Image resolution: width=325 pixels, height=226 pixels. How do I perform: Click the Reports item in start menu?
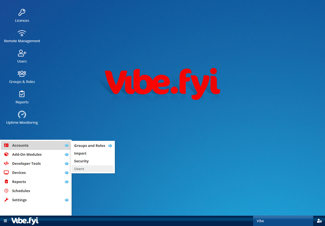19,182
